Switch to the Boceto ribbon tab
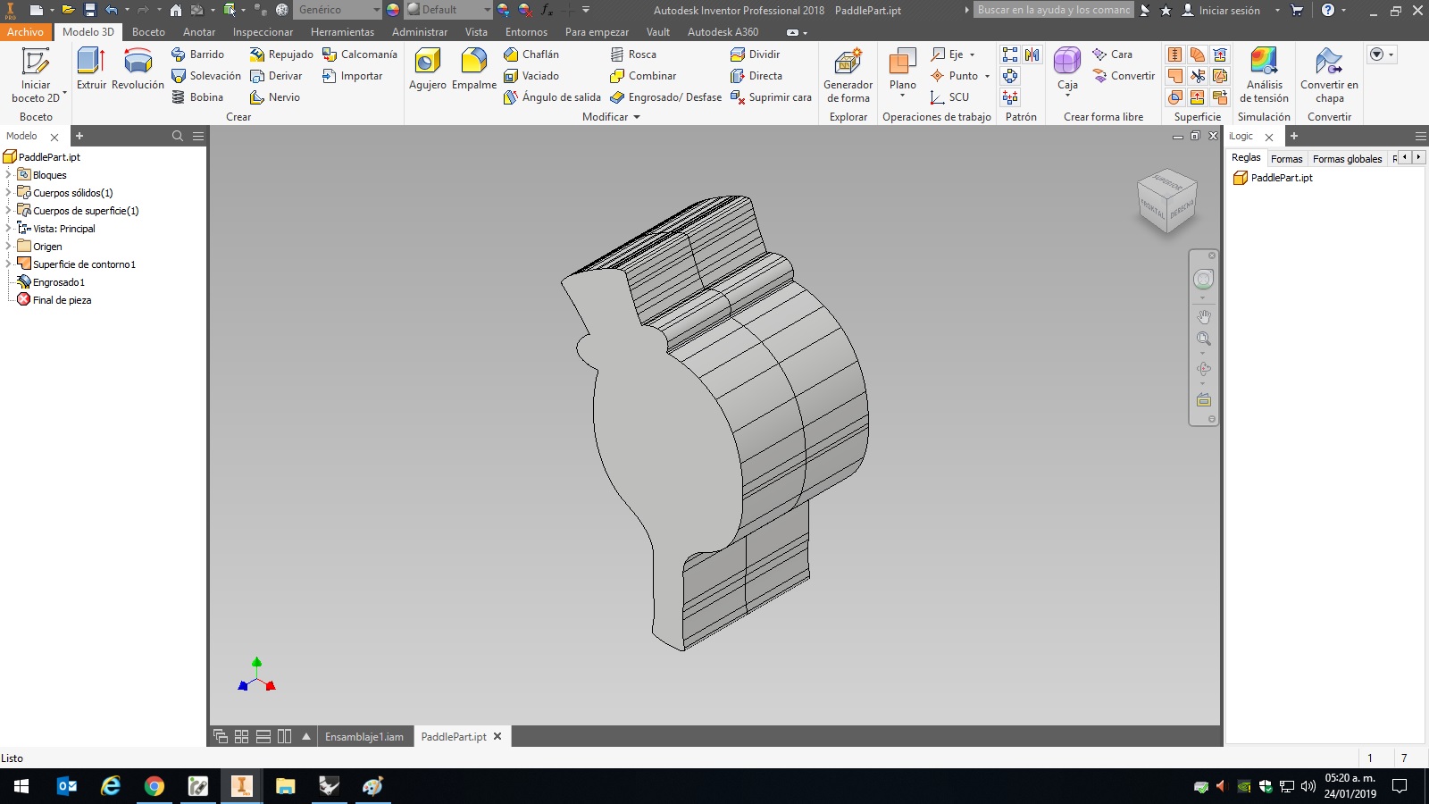Screen dimensions: 1429x804 point(148,32)
